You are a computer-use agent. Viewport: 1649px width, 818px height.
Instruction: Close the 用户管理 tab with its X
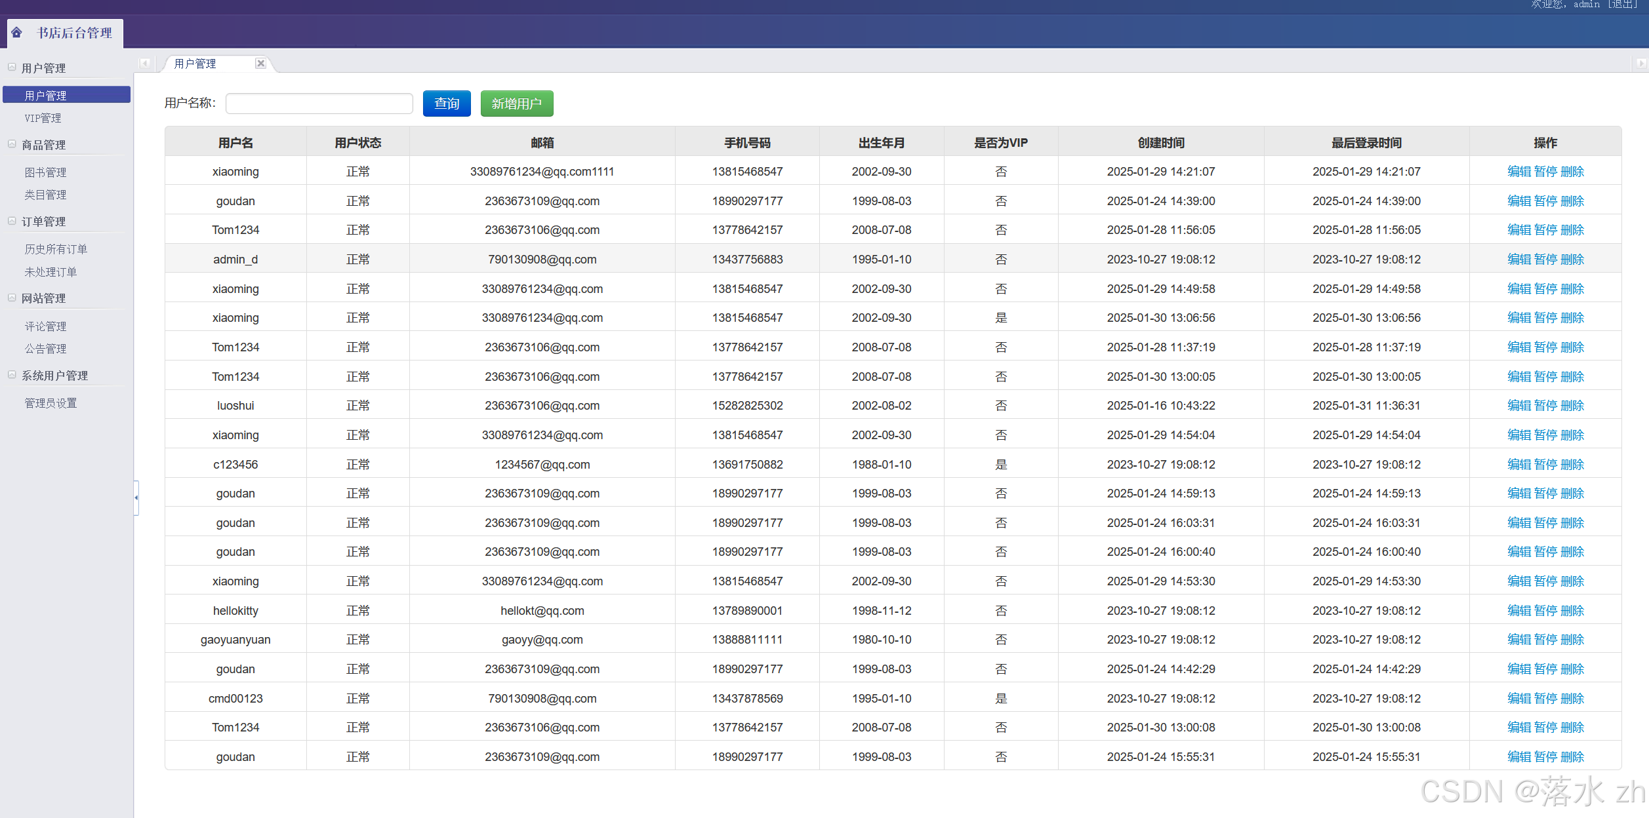260,64
